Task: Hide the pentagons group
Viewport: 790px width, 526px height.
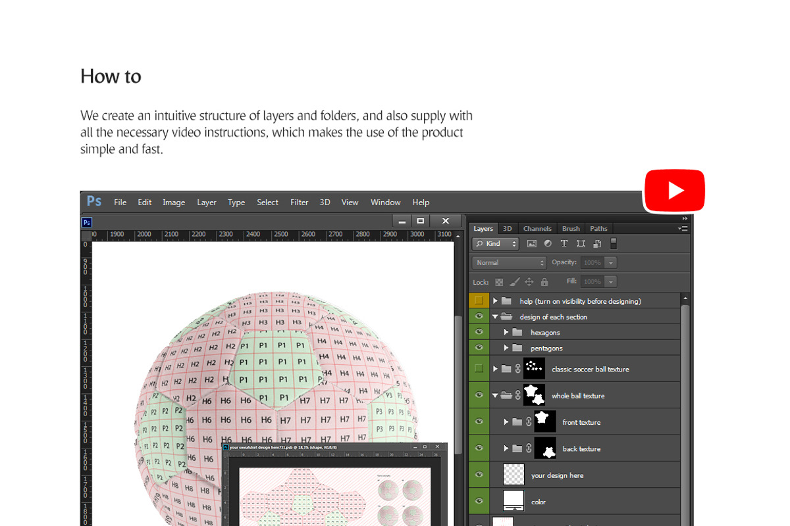Action: click(x=479, y=348)
